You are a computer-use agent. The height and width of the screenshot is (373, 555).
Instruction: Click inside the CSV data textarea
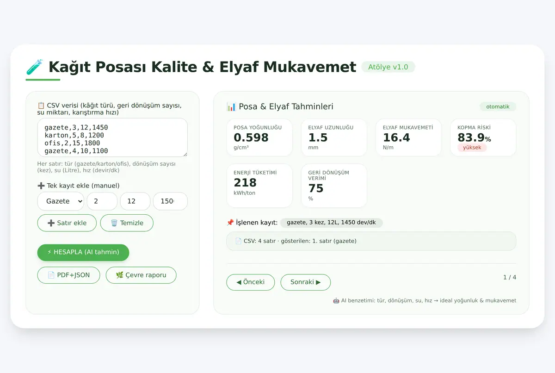coord(112,137)
